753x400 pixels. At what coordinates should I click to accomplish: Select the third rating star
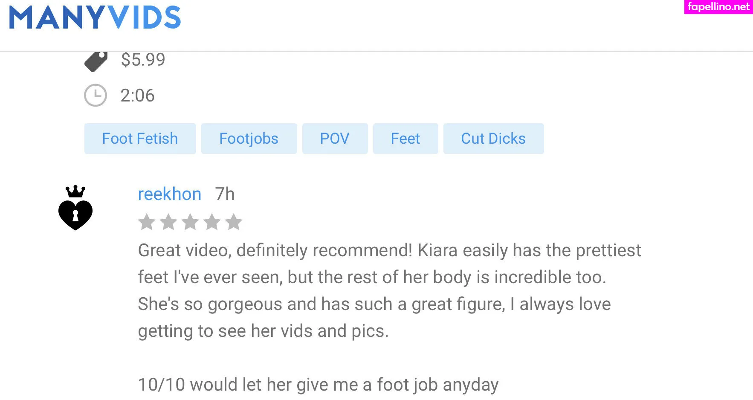[190, 222]
